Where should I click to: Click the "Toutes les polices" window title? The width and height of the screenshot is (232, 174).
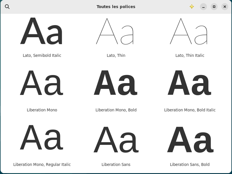[116, 7]
